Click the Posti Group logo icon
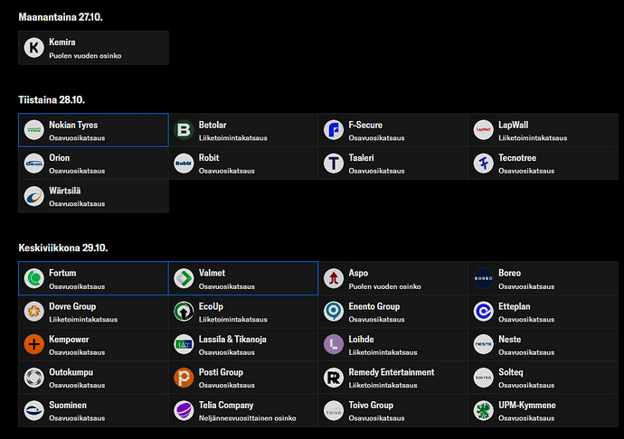Image resolution: width=624 pixels, height=439 pixels. (184, 378)
